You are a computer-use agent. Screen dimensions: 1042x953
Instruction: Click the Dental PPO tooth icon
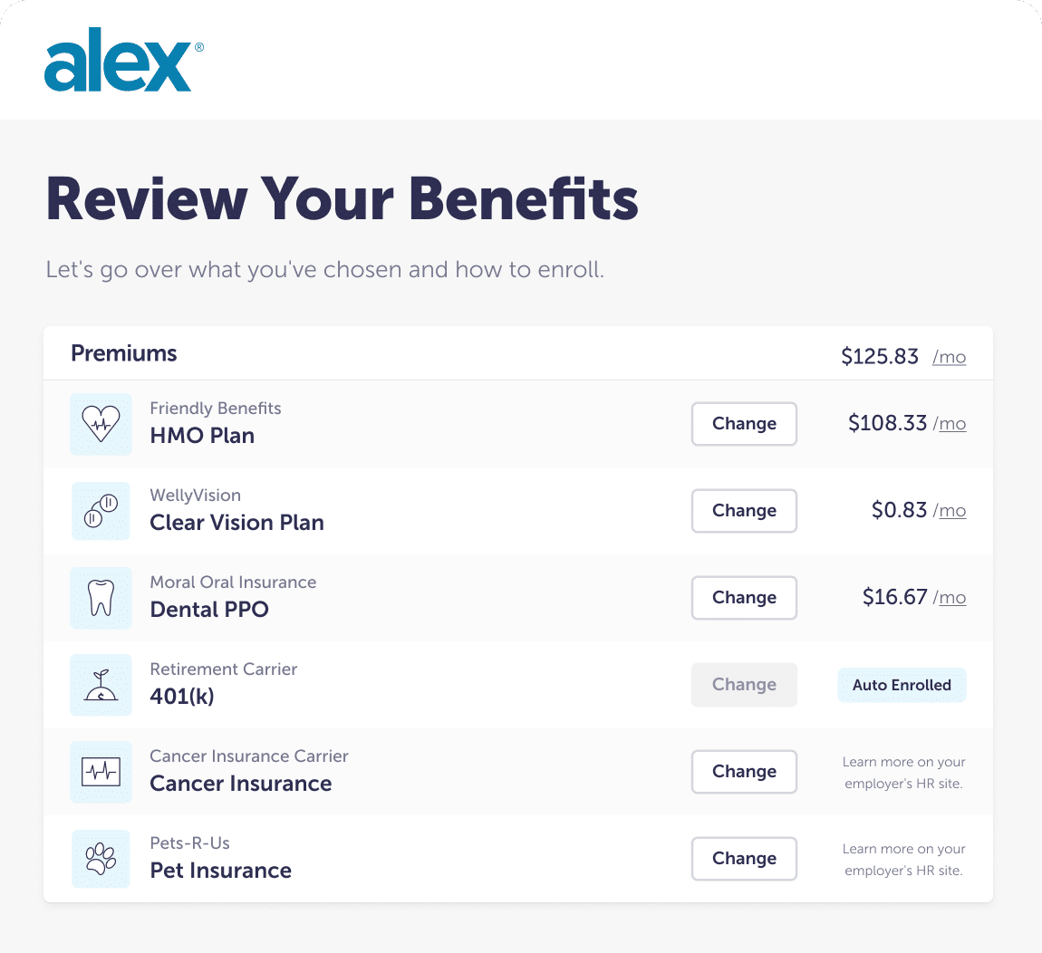coord(101,598)
